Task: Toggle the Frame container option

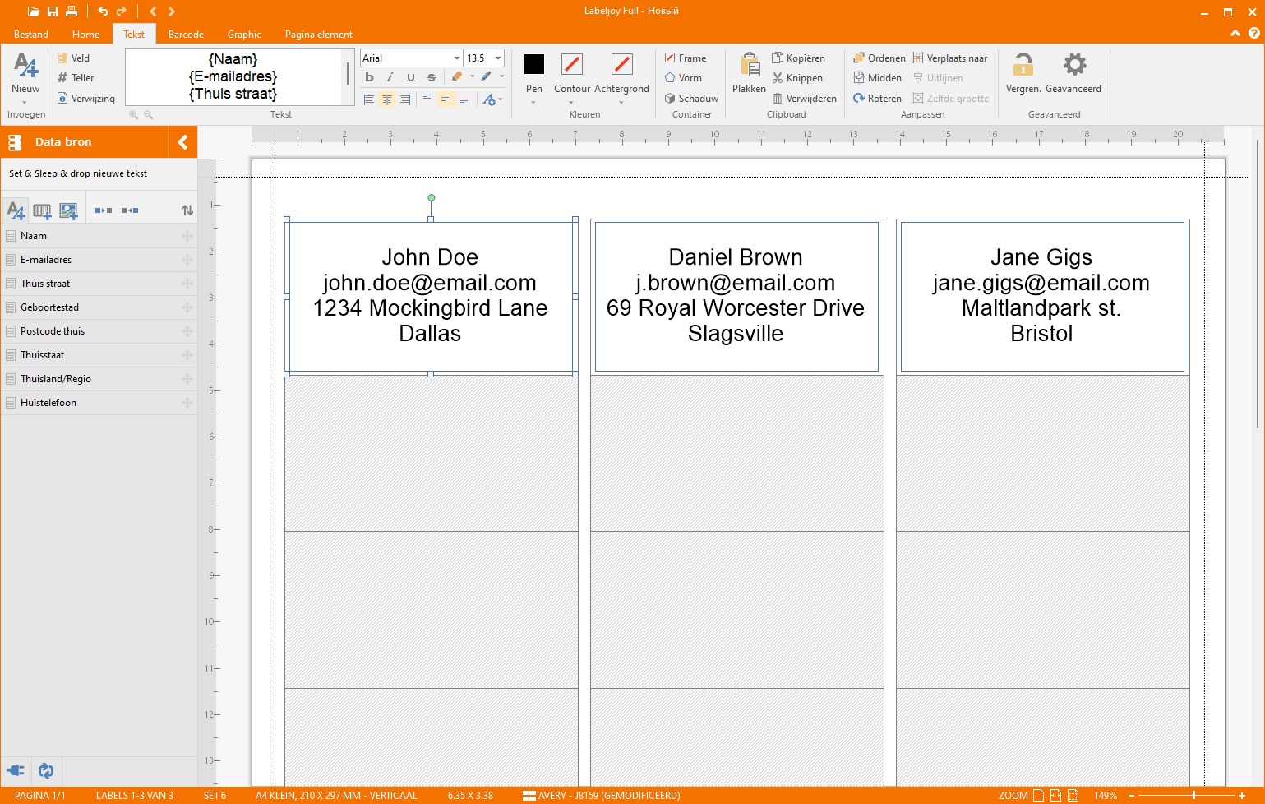Action: [x=686, y=58]
